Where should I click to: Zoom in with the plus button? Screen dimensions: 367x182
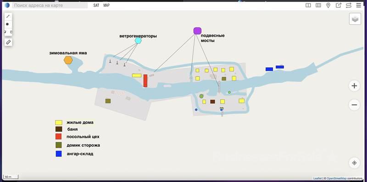tap(354, 86)
